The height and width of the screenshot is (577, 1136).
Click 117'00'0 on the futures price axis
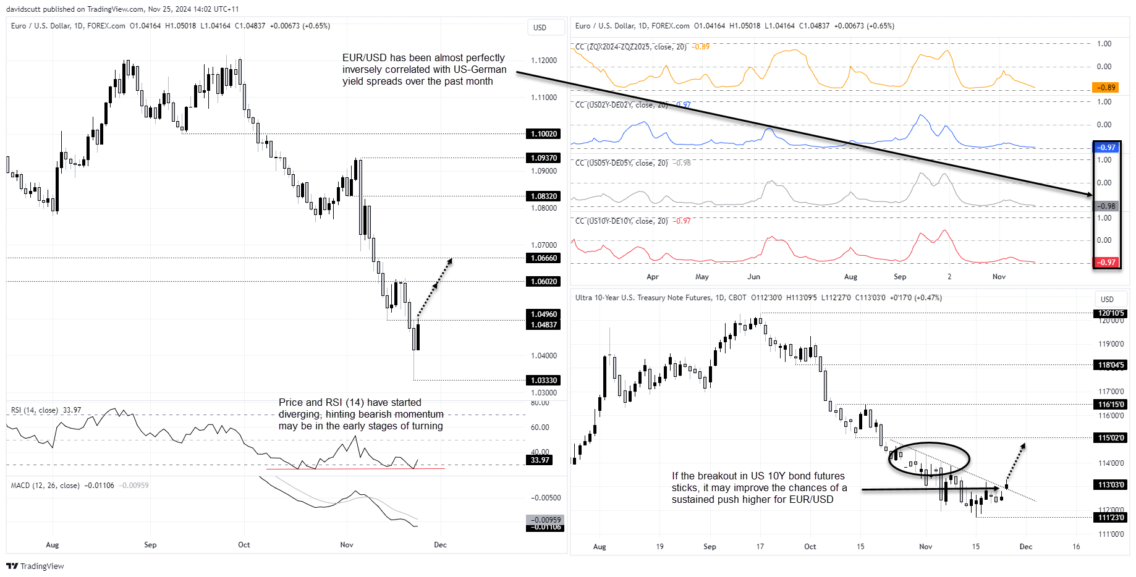point(1111,392)
